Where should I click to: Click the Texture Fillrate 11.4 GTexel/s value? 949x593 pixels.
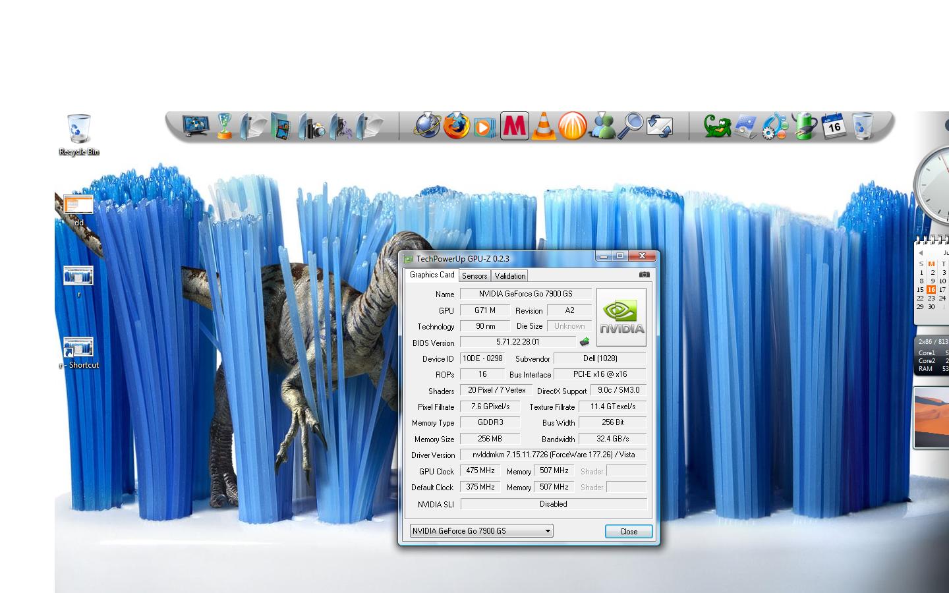pyautogui.click(x=612, y=407)
